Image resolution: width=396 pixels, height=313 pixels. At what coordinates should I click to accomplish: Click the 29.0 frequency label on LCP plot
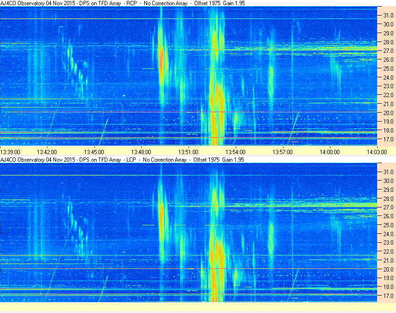coord(388,189)
